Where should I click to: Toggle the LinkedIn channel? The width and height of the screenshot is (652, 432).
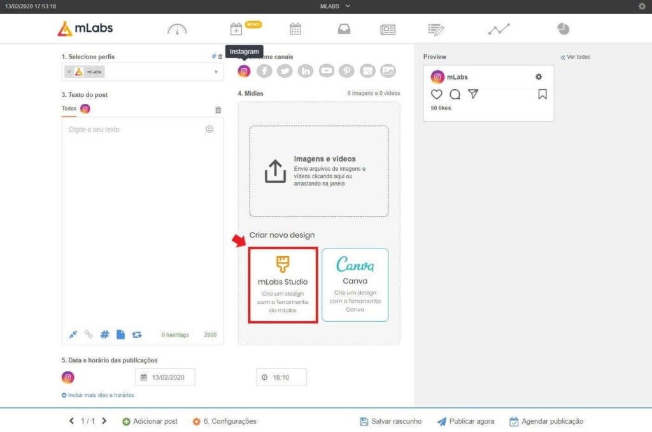(306, 71)
